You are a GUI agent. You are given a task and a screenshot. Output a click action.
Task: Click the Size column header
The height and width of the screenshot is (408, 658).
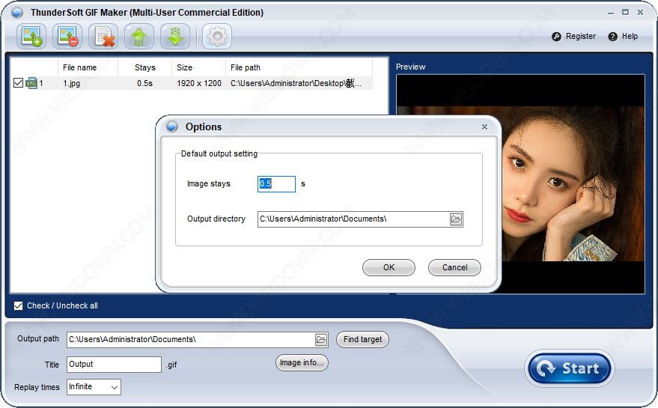coord(198,67)
